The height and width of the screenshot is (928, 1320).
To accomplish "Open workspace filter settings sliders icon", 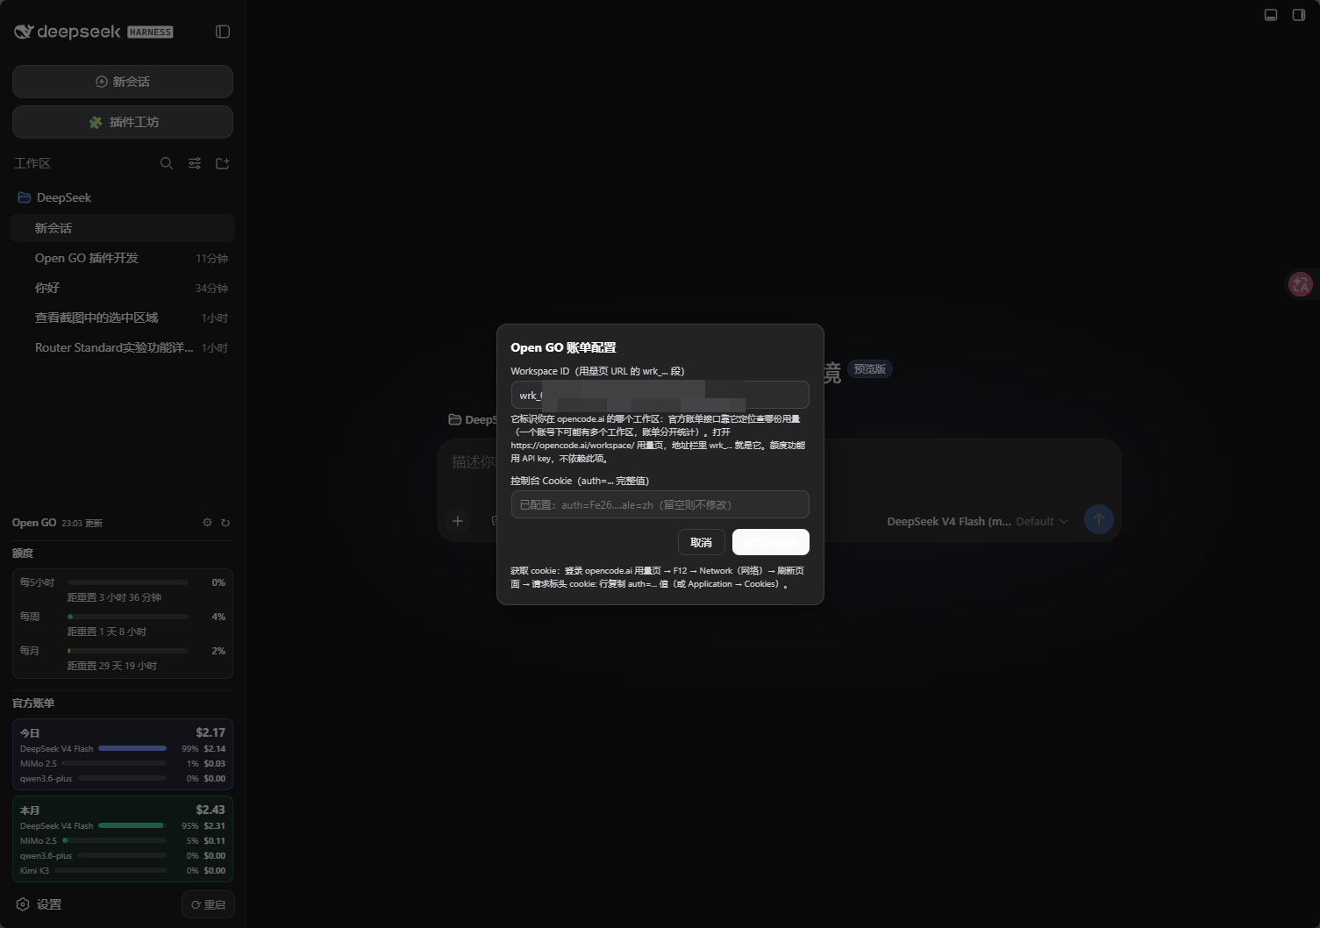I will (195, 163).
